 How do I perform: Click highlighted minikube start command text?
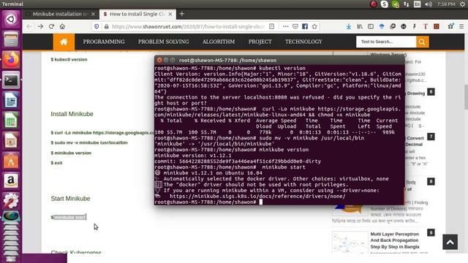(x=70, y=218)
